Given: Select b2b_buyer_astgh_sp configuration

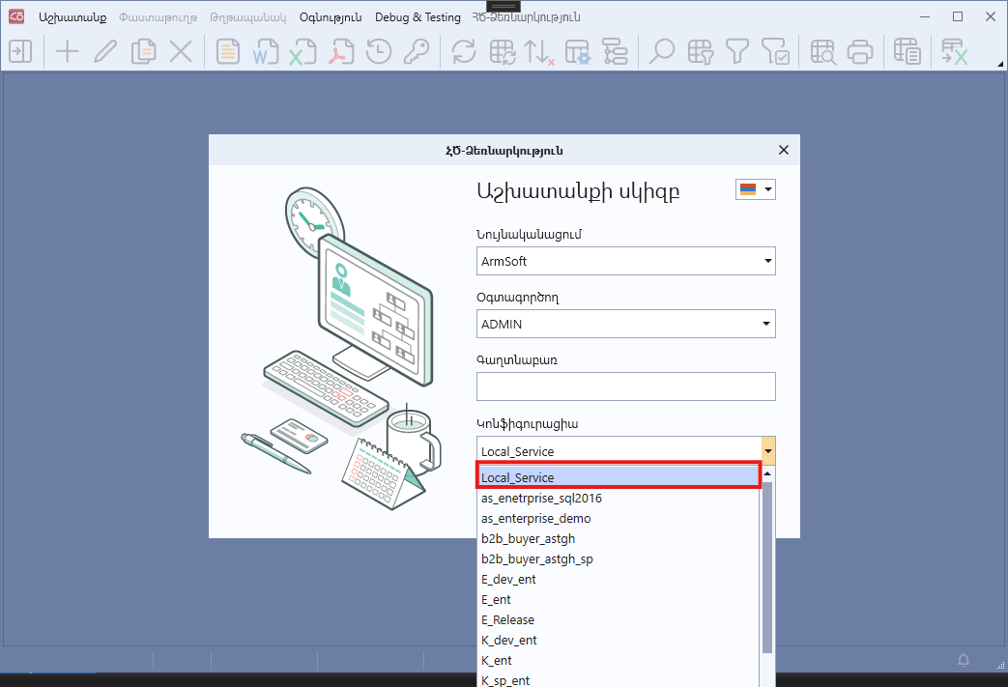Looking at the screenshot, I should (x=619, y=559).
